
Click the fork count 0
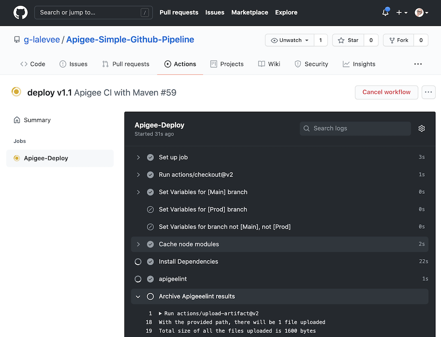421,40
